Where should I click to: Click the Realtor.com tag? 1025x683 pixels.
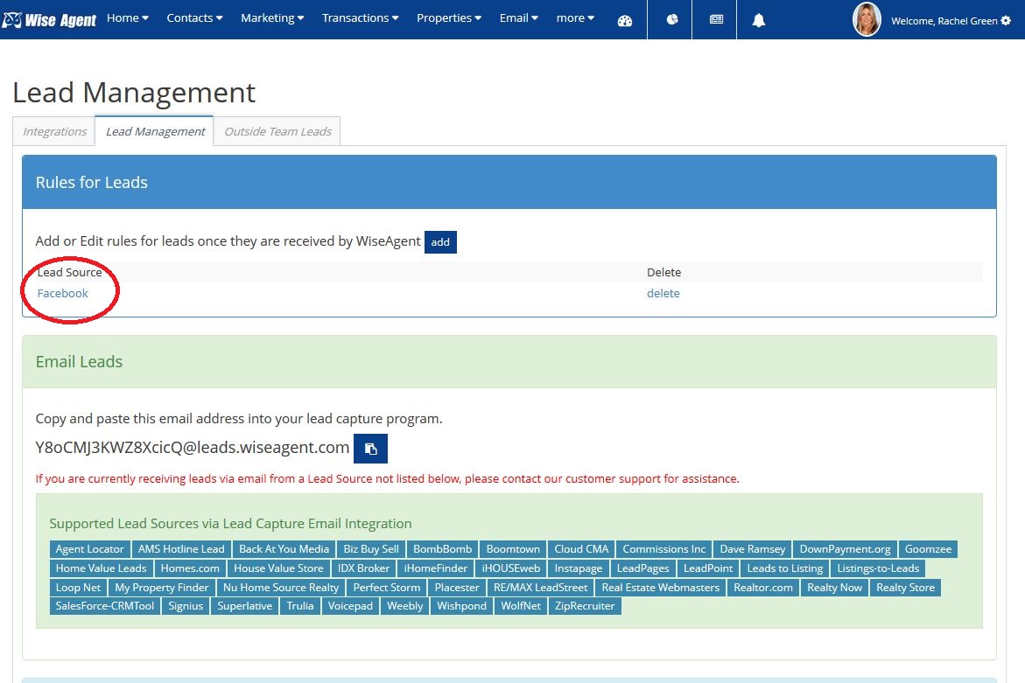763,587
